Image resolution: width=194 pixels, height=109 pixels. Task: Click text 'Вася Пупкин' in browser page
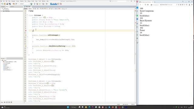145,21
